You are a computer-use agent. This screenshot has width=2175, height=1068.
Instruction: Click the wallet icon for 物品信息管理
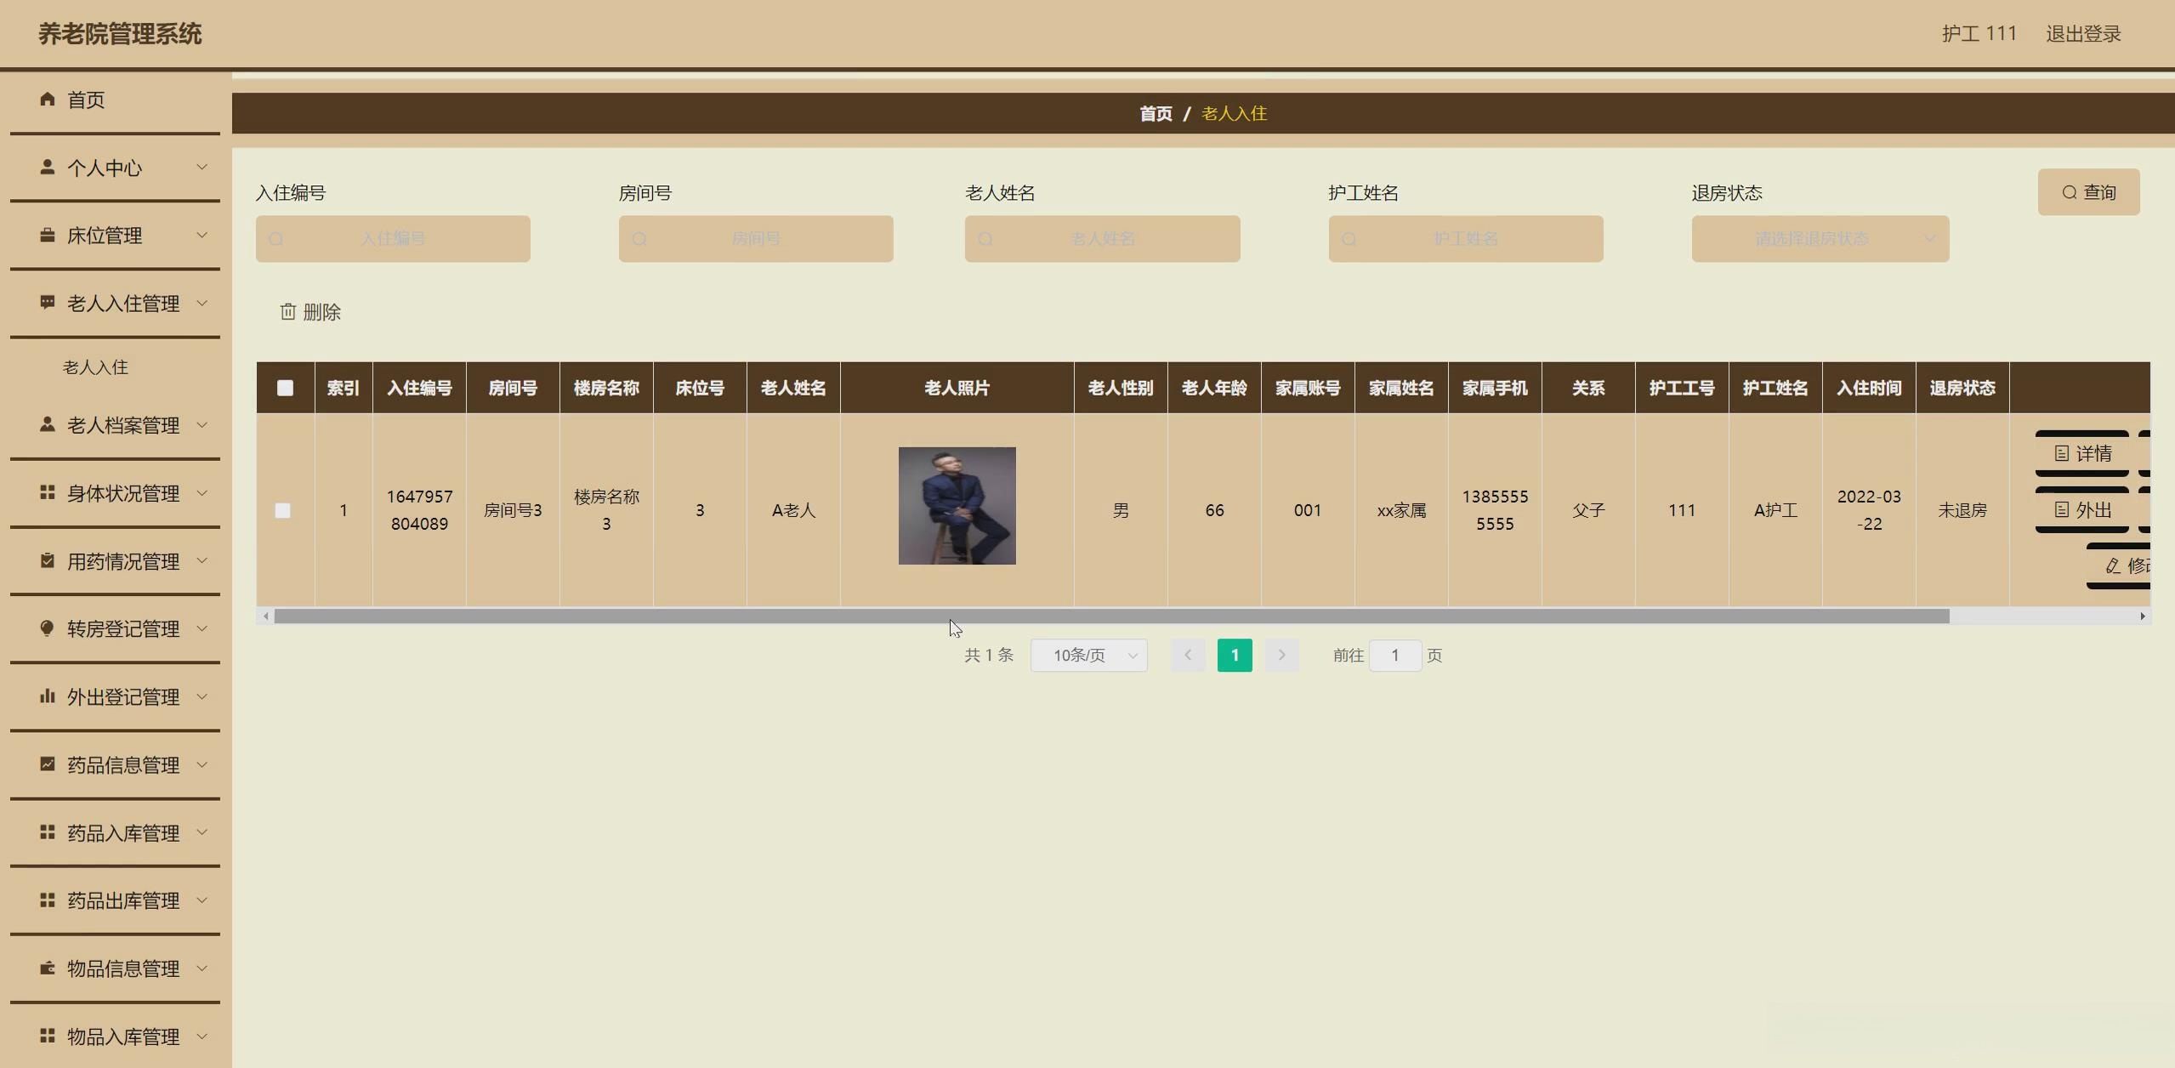coord(48,968)
